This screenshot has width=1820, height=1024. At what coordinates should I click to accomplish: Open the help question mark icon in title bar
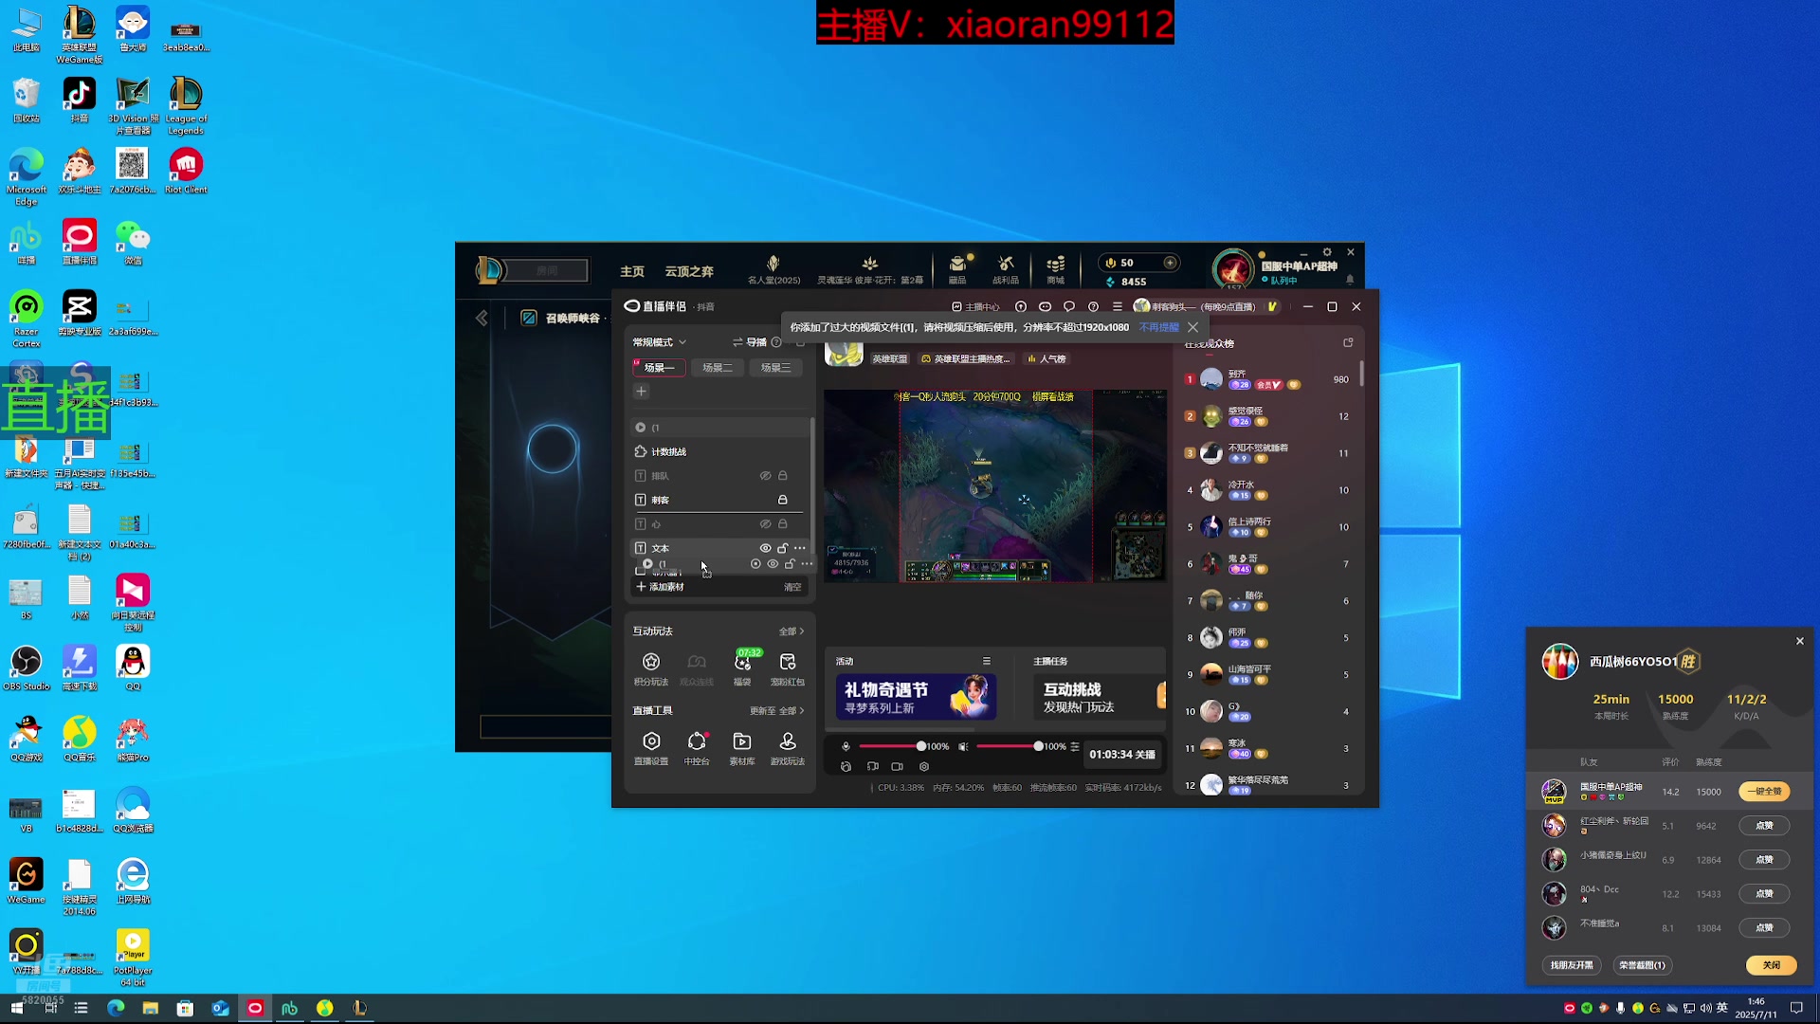coord(1093,307)
